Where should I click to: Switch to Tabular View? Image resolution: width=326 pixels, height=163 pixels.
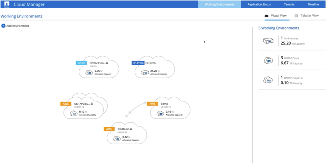[307, 15]
